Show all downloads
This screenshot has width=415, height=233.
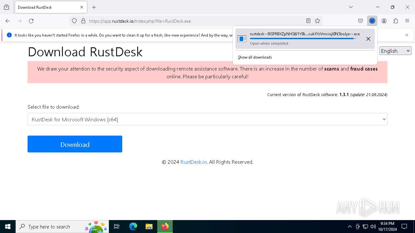point(255,57)
